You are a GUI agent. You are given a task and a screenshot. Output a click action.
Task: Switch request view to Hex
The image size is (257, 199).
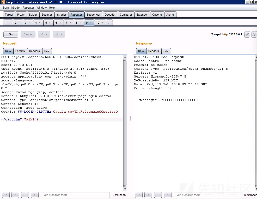tap(47, 51)
